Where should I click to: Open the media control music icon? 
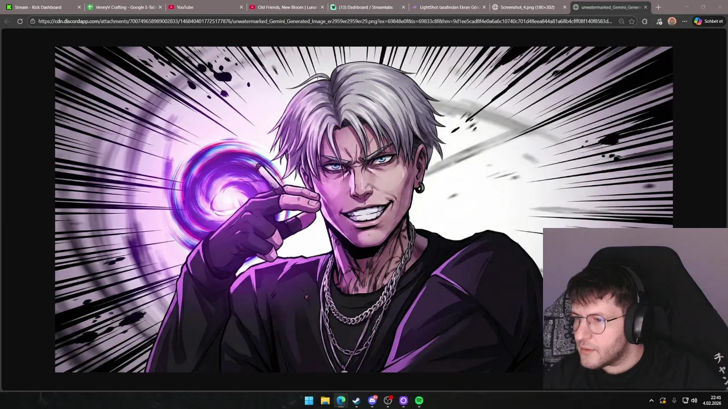(659, 21)
